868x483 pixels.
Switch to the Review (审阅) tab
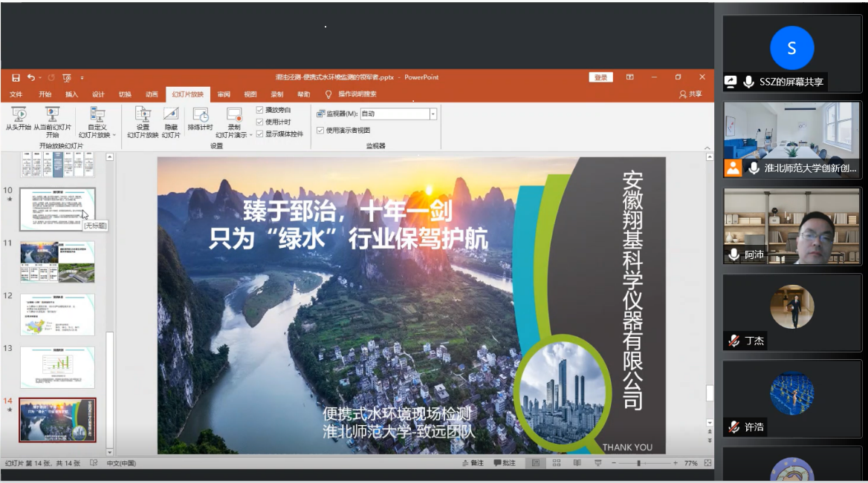pos(224,94)
